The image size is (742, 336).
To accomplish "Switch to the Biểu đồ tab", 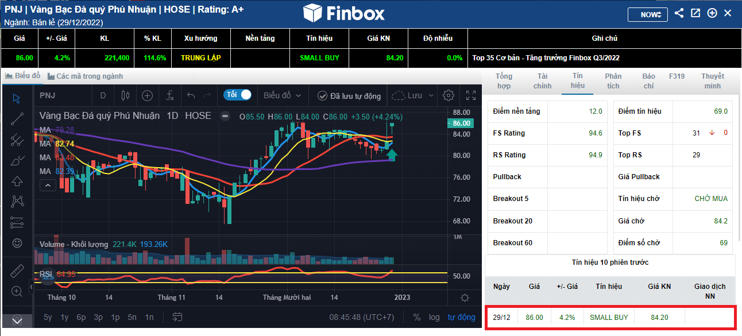I will [x=22, y=75].
